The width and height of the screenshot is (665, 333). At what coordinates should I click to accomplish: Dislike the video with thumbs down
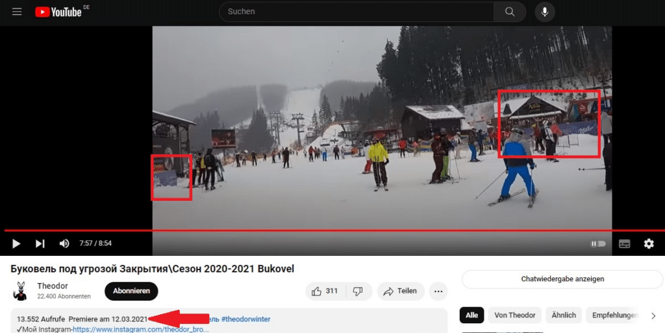358,291
